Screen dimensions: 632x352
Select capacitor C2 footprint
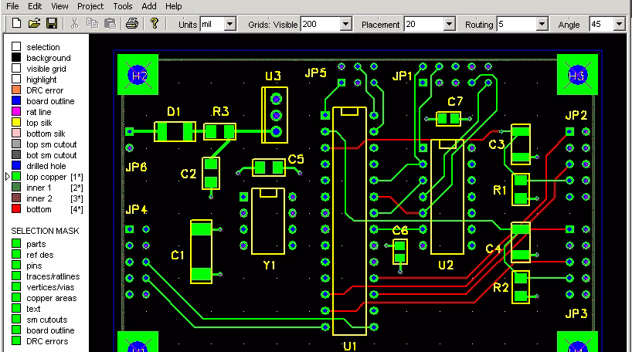(x=211, y=173)
